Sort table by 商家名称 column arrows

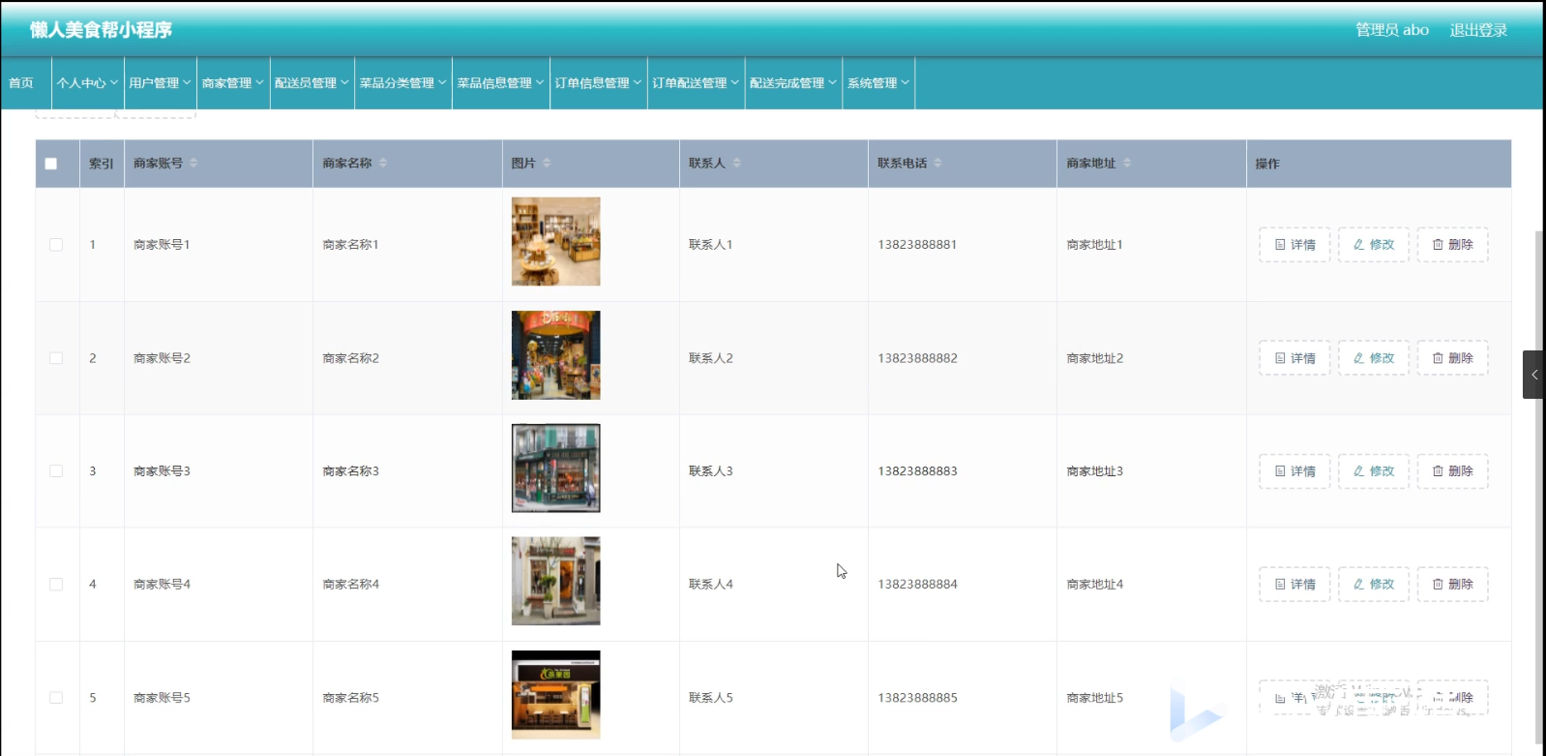click(383, 163)
